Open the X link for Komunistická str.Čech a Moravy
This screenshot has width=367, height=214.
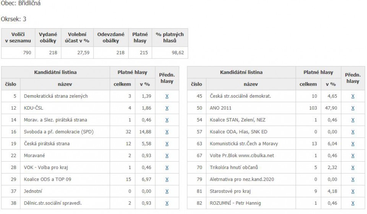click(x=353, y=144)
